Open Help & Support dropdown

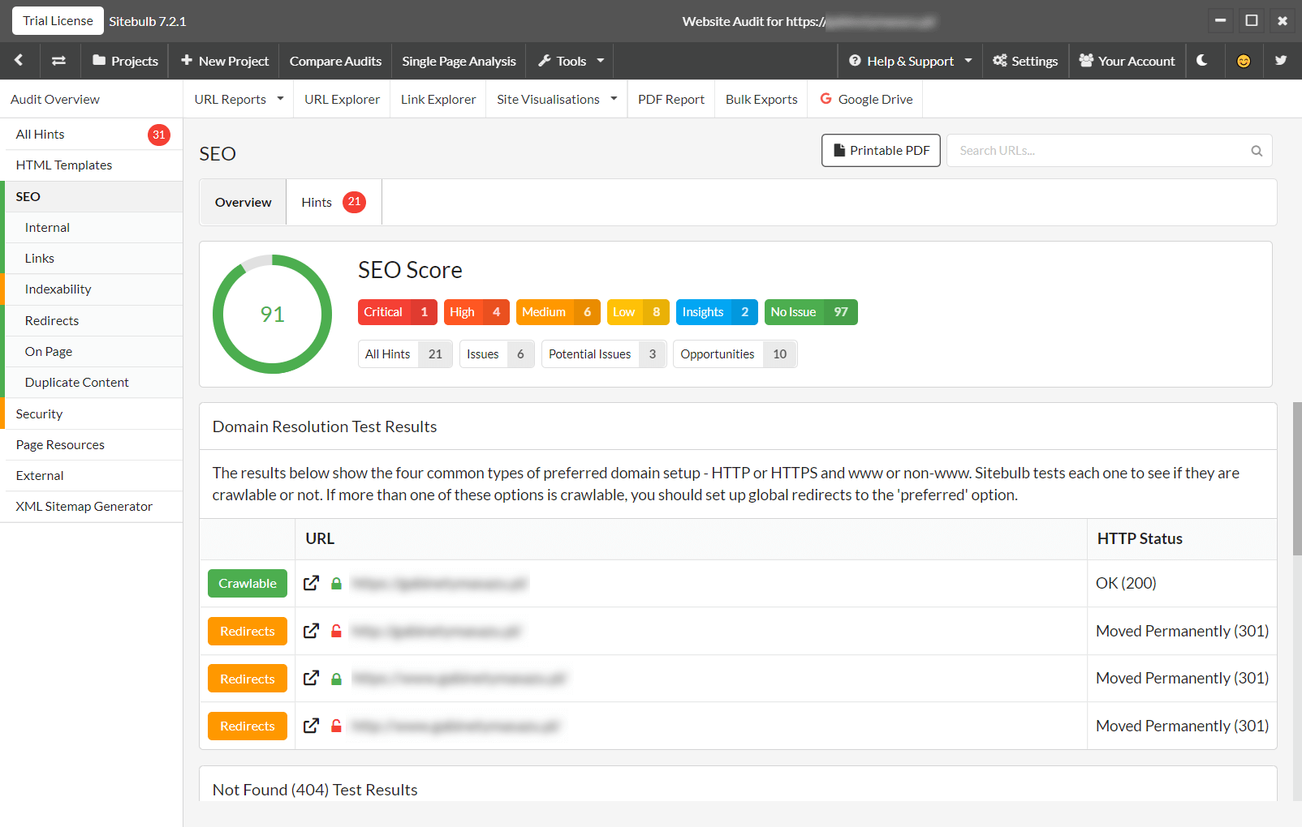coord(910,61)
